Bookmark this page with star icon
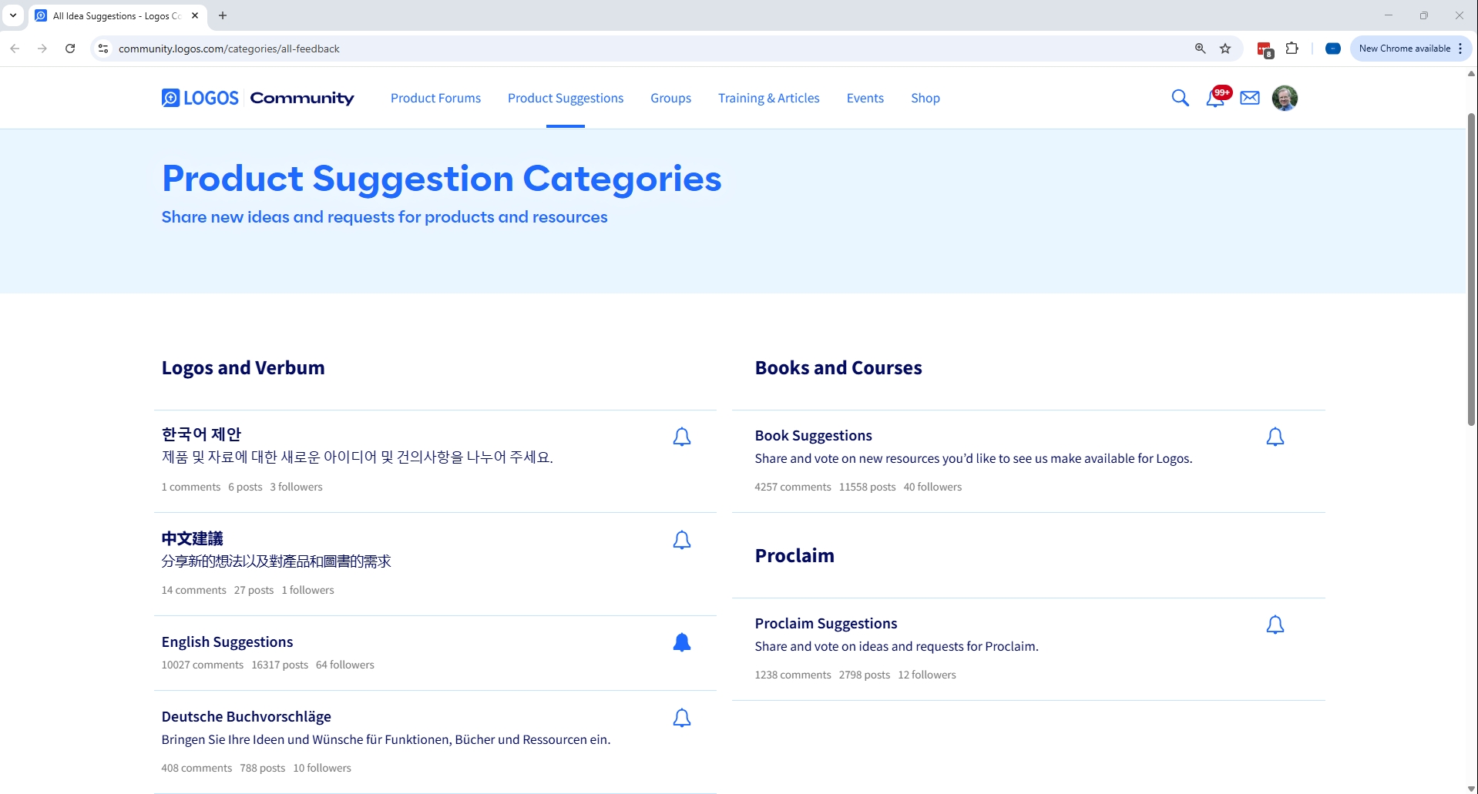1478x794 pixels. click(1225, 49)
